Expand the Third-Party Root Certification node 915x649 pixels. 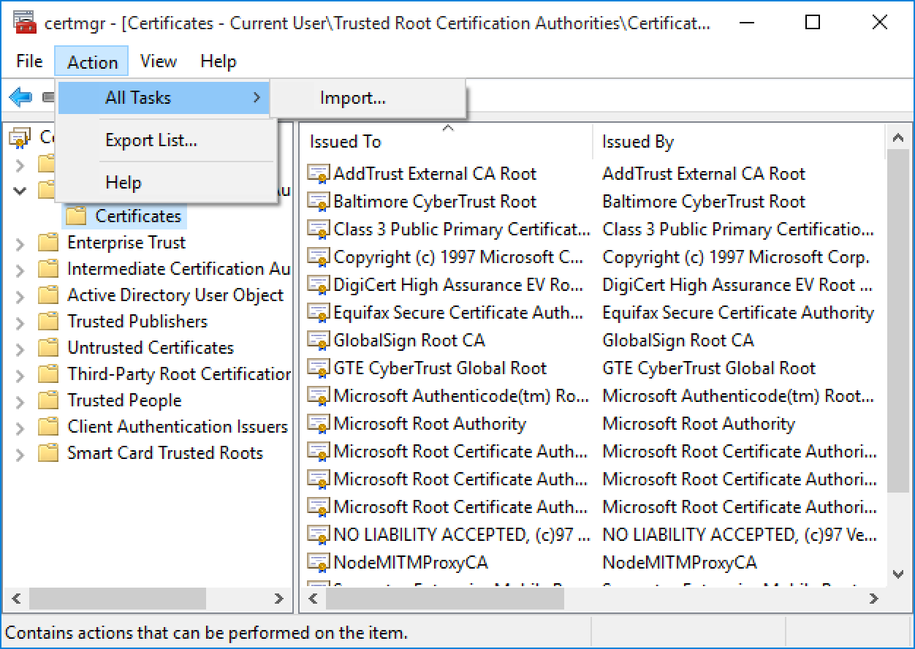tap(20, 375)
